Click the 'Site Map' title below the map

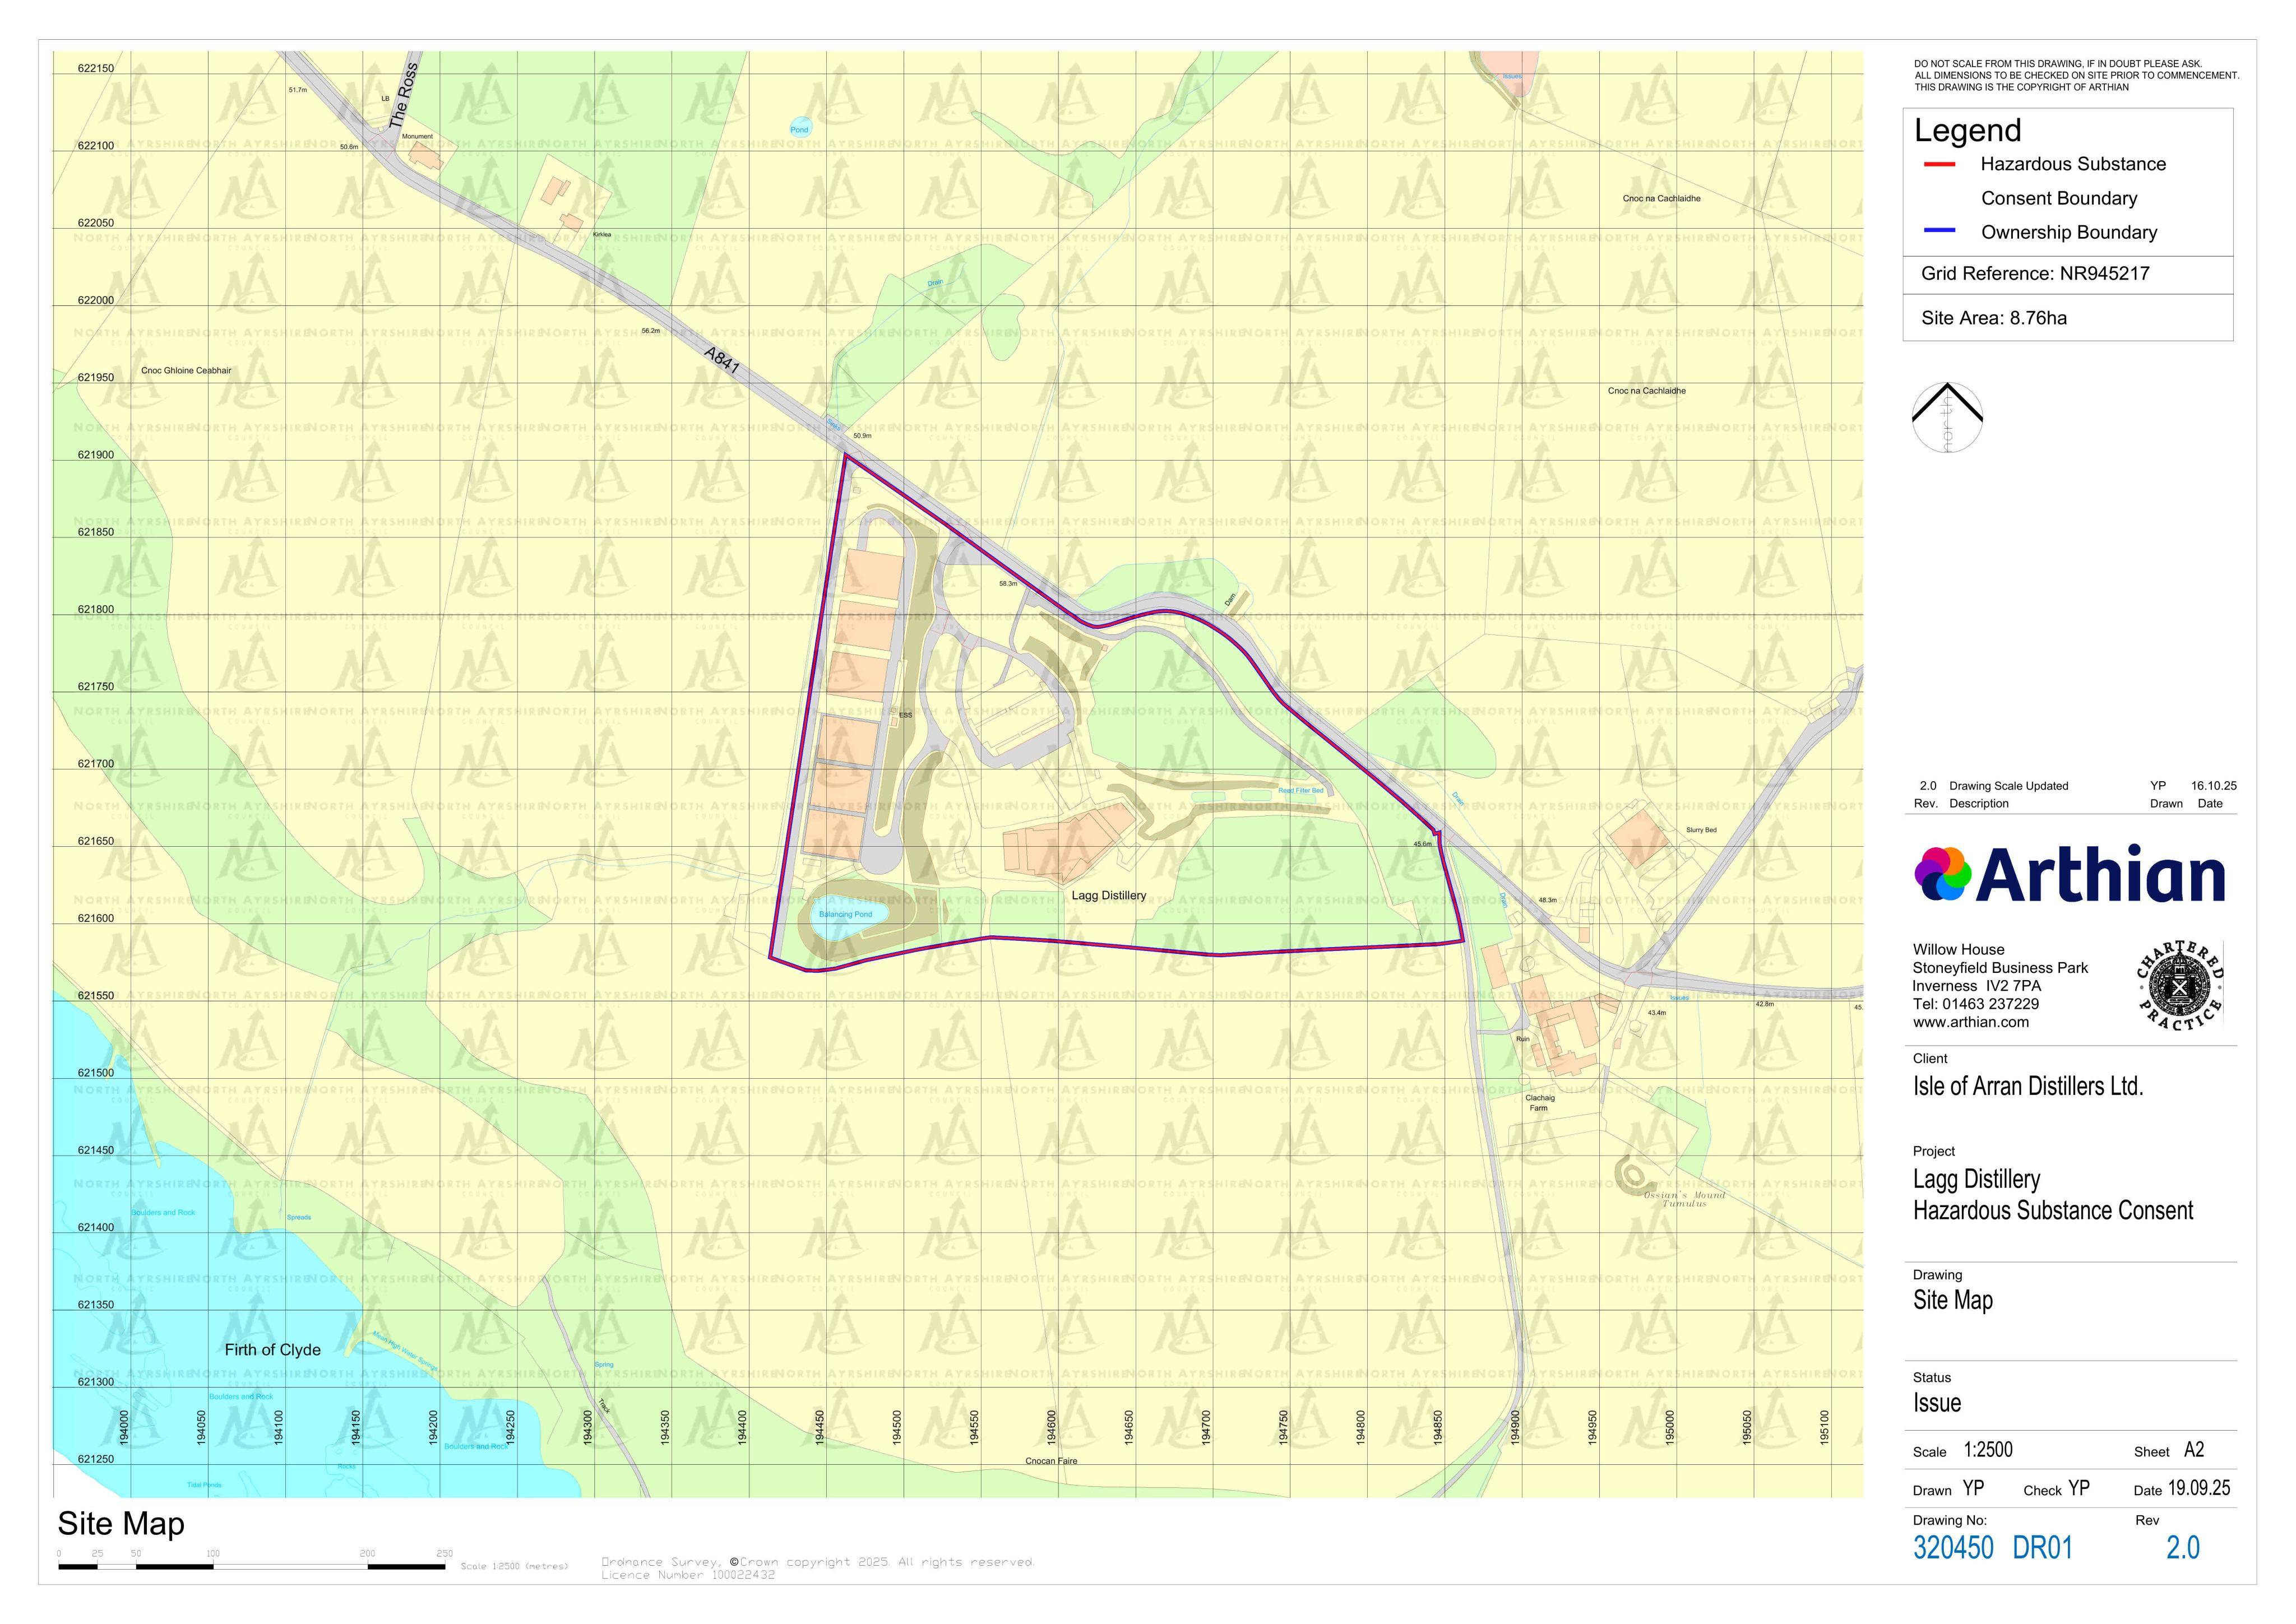point(121,1523)
